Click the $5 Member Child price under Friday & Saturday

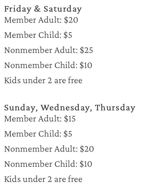pos(68,35)
